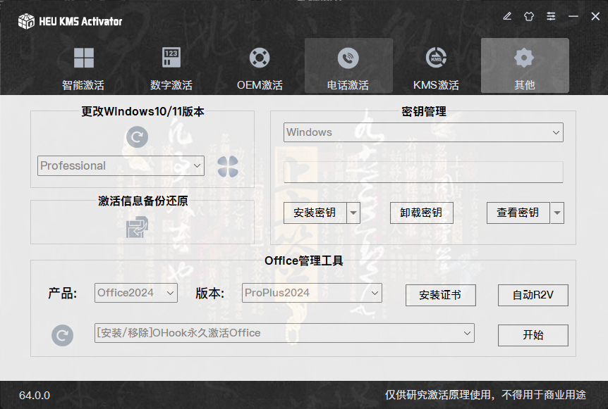Click the 密钥管理 heading
Image resolution: width=608 pixels, height=409 pixels.
[x=424, y=112]
